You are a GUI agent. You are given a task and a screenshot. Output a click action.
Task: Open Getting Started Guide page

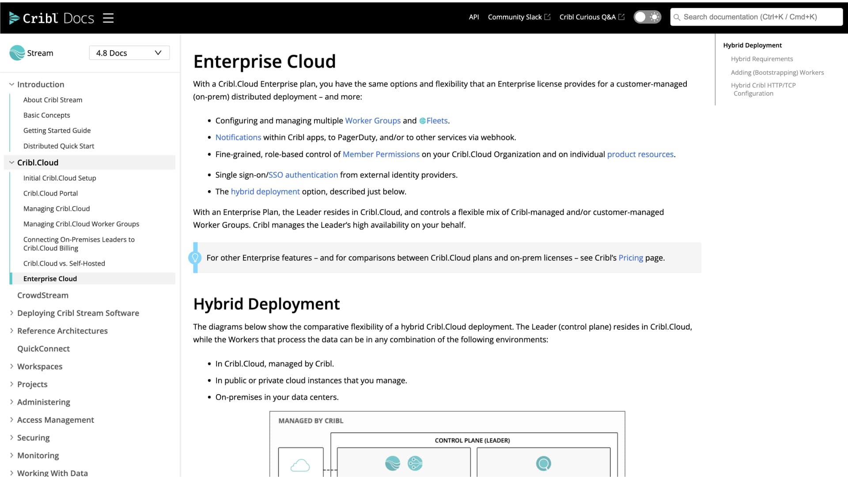tap(57, 131)
